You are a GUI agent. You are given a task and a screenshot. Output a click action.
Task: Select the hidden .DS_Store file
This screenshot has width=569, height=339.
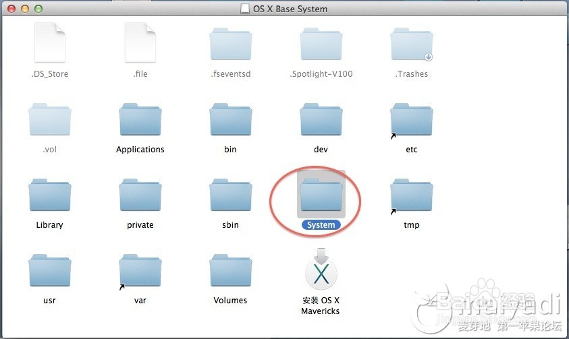[x=50, y=43]
